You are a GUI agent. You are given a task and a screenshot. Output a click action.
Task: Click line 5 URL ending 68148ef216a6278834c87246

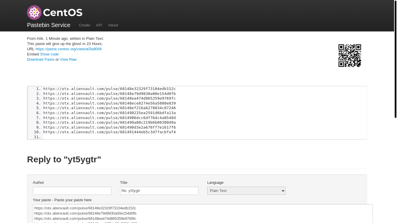[110, 108]
